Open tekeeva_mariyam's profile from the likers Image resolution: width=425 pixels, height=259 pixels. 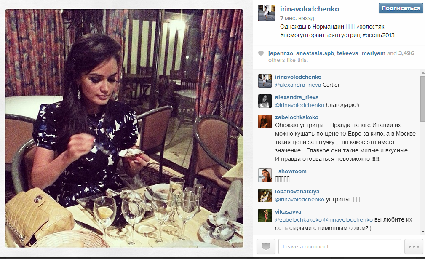pyautogui.click(x=361, y=53)
